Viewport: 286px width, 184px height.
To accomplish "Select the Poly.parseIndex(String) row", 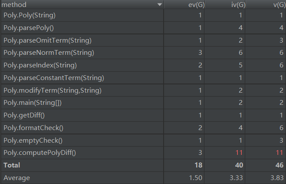I will pos(40,65).
